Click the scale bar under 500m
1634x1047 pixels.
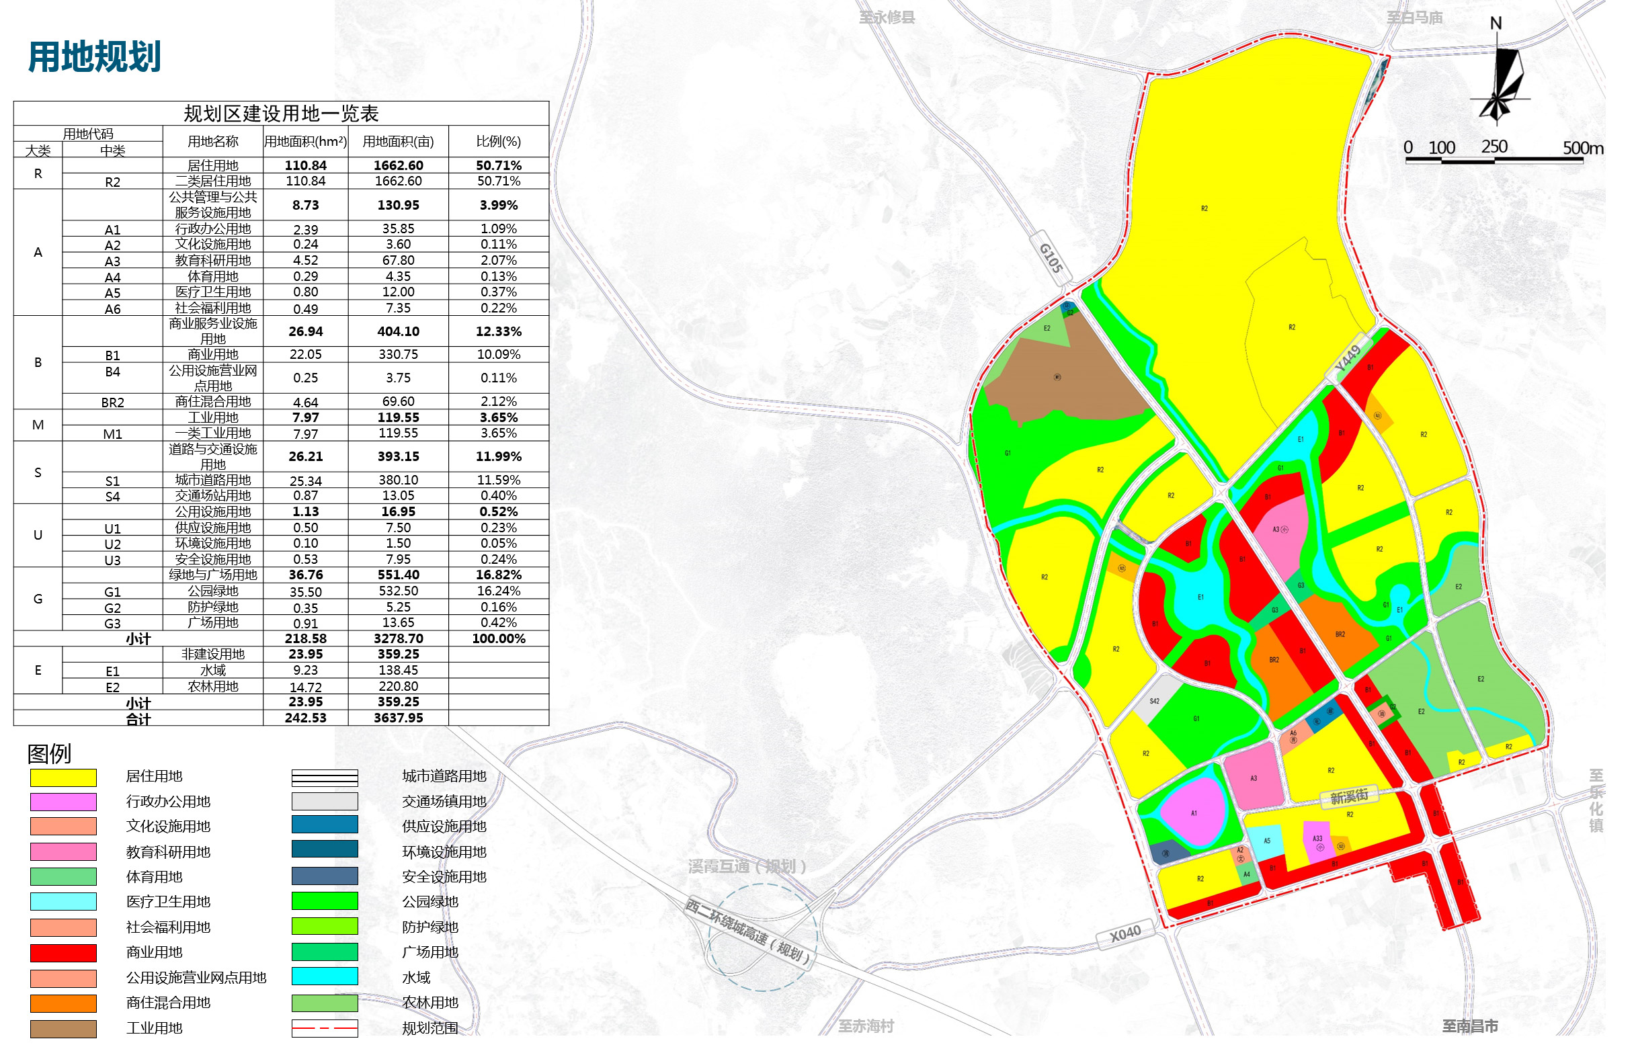(1495, 161)
